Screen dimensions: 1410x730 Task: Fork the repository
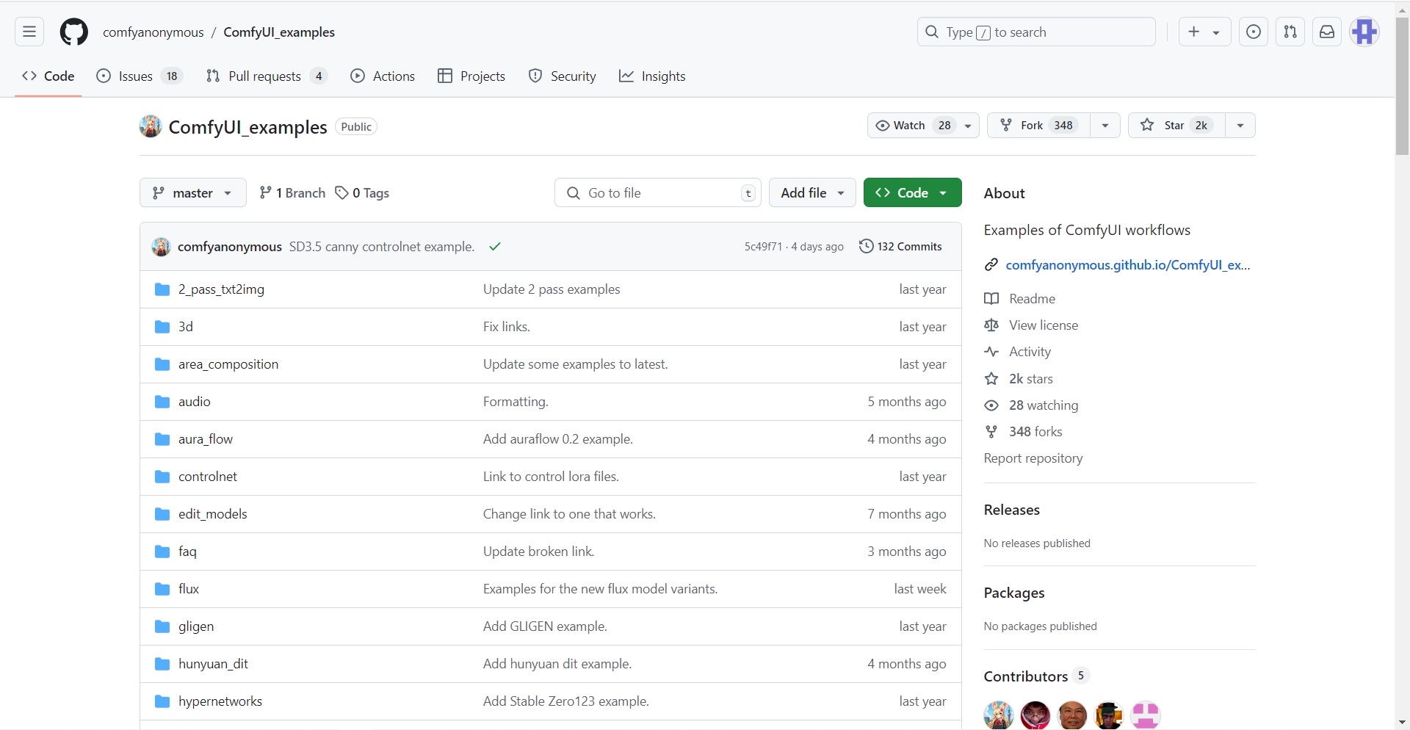[x=1038, y=126]
